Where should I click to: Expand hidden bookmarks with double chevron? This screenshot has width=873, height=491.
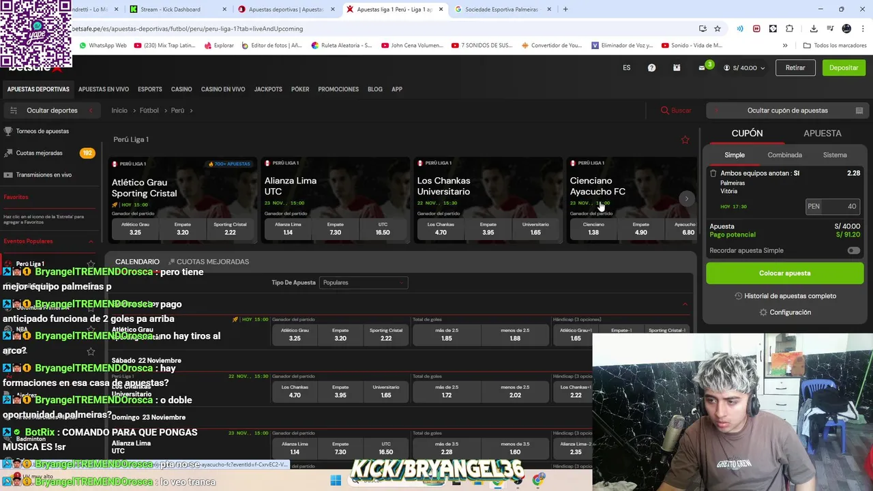tap(785, 46)
